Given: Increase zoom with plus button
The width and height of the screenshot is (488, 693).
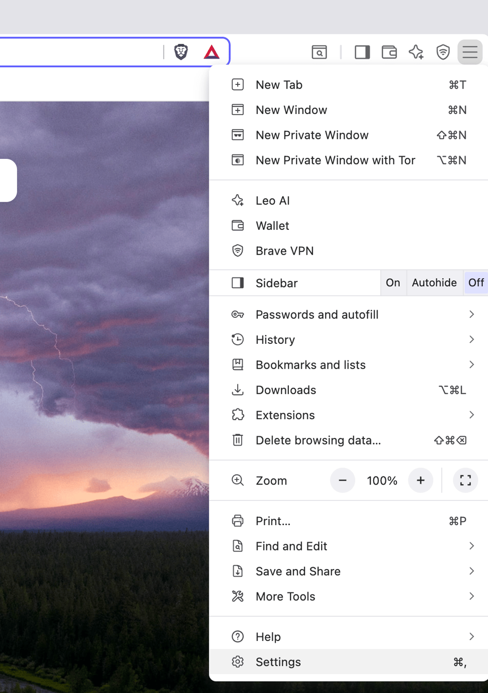Looking at the screenshot, I should [x=421, y=480].
